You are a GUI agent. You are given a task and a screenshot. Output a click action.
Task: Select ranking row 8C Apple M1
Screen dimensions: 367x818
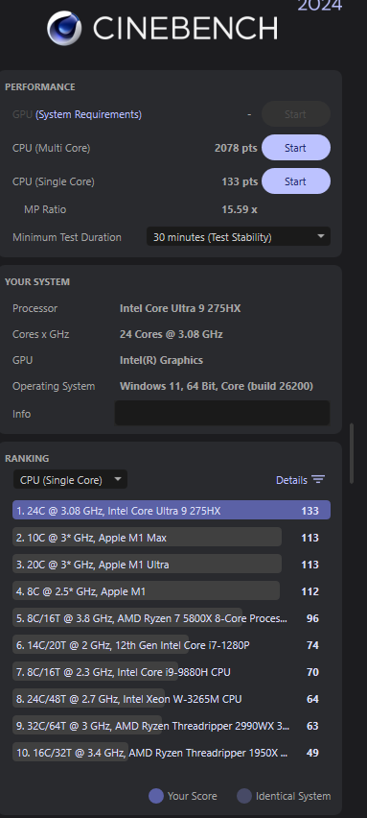coord(172,591)
